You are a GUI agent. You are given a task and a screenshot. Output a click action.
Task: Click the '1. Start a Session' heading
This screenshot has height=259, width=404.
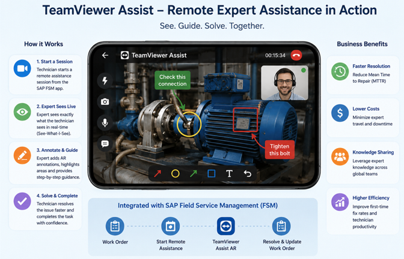[x=54, y=62]
